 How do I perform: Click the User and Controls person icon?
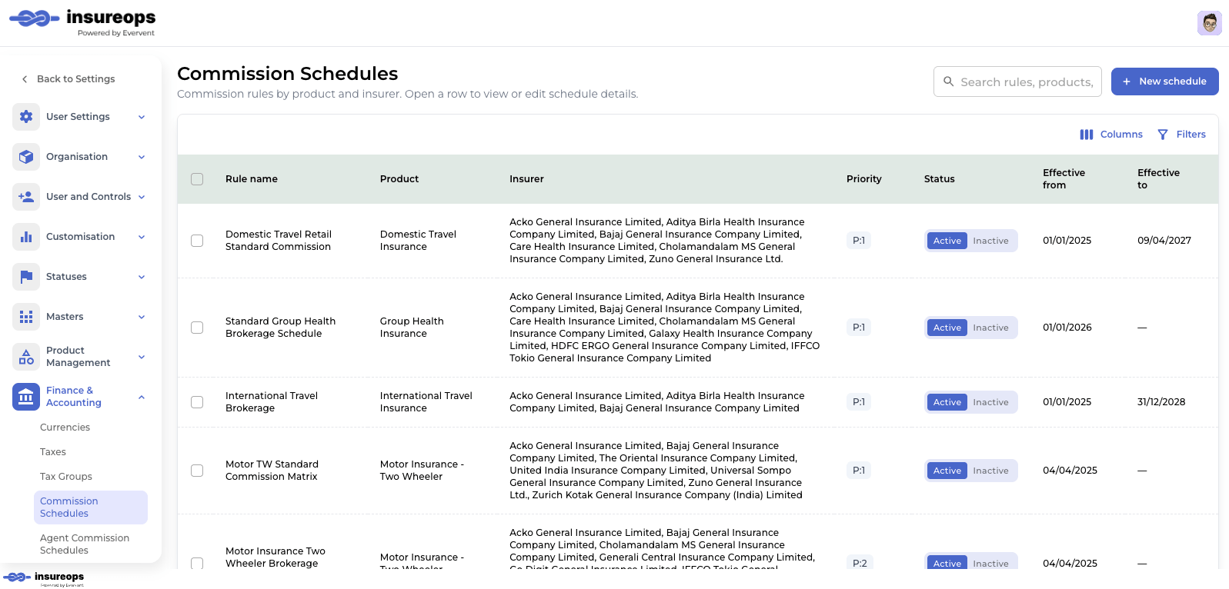pos(26,197)
